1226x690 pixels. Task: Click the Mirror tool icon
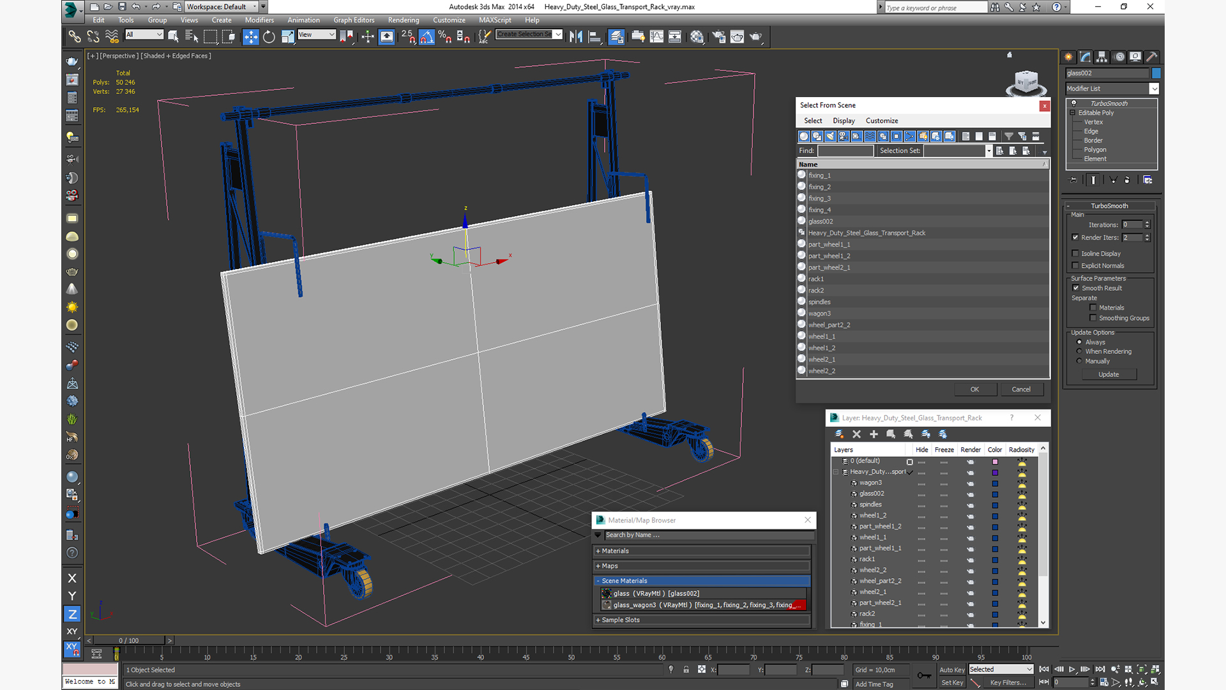click(x=576, y=36)
